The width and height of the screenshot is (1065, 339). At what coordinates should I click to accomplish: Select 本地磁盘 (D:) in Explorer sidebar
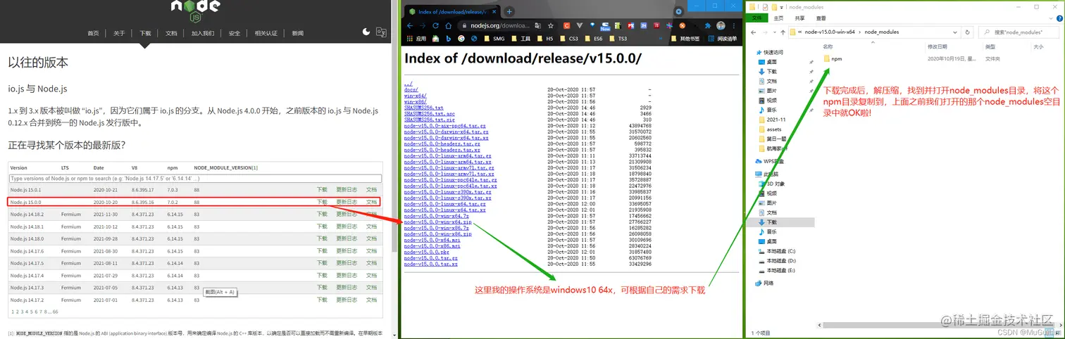tap(776, 261)
